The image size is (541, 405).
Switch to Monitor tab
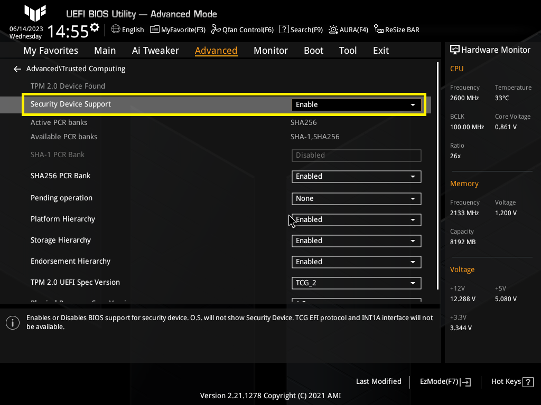[270, 51]
